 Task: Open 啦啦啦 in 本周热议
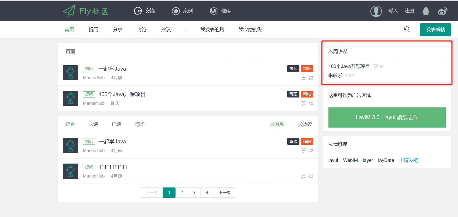(x=335, y=75)
